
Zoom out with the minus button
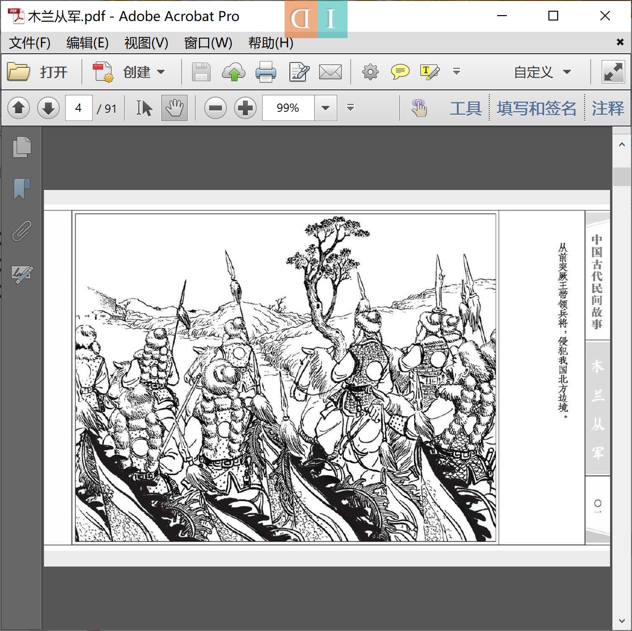(215, 108)
